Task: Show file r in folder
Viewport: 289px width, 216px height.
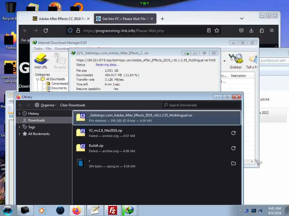Action: point(233,163)
